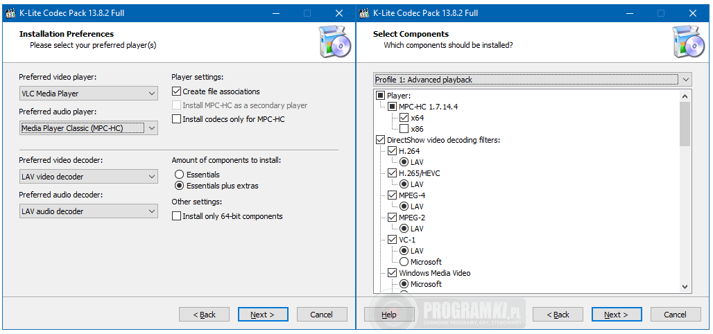The height and width of the screenshot is (334, 713).
Task: Uncheck Create file associations
Action: (x=176, y=91)
